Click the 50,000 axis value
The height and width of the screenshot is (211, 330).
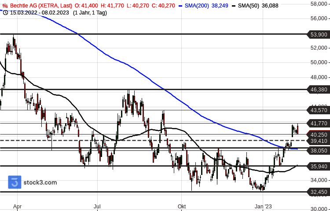[319, 62]
